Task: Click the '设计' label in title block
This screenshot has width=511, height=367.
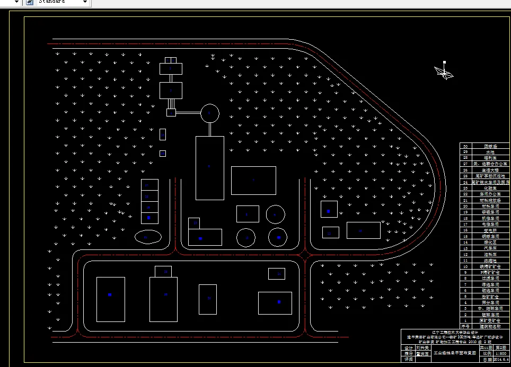Action: 408,348
